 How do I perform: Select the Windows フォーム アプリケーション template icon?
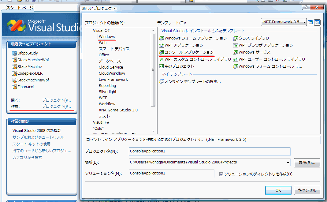click(162, 38)
